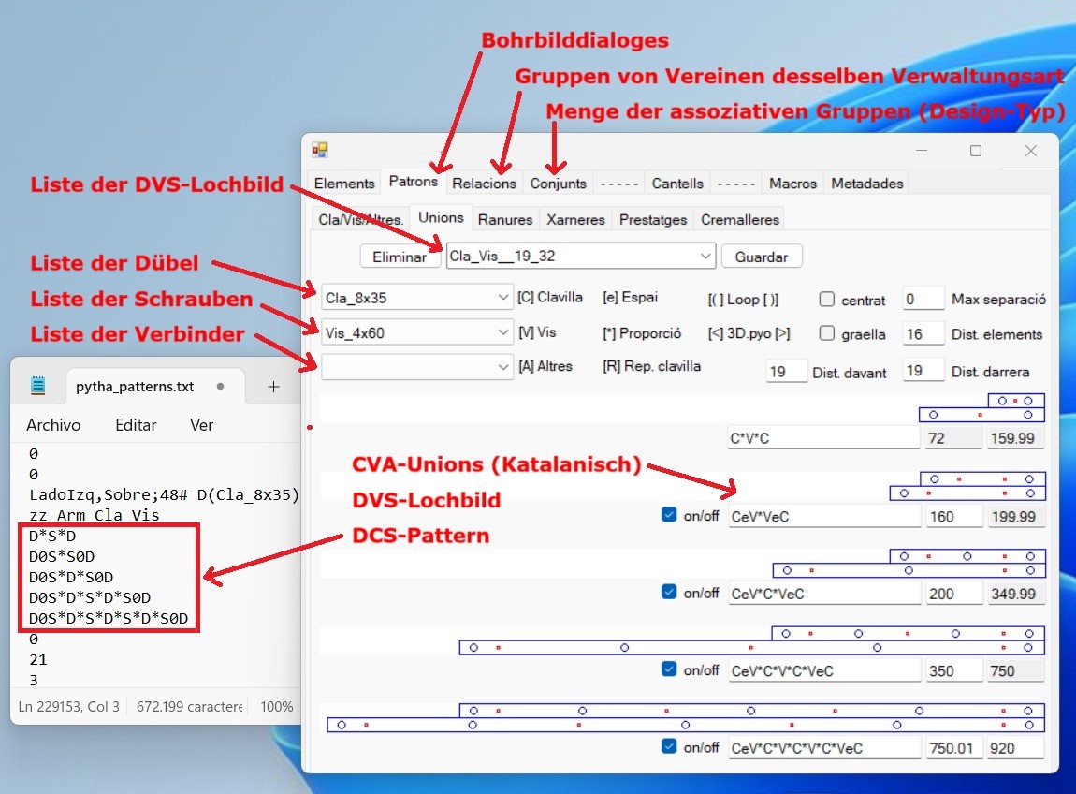Open the empty Altres connector dropdown
Viewport: 1076px width, 794px height.
tap(503, 367)
